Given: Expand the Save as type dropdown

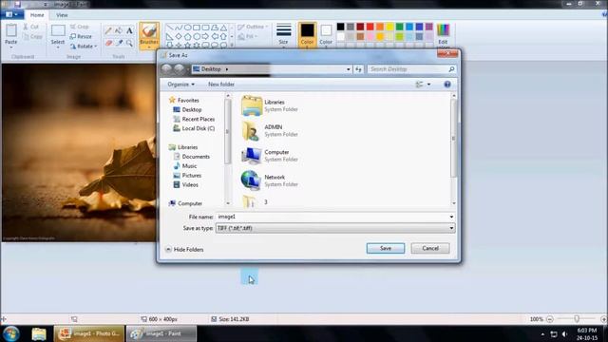Looking at the screenshot, I should pyautogui.click(x=451, y=228).
